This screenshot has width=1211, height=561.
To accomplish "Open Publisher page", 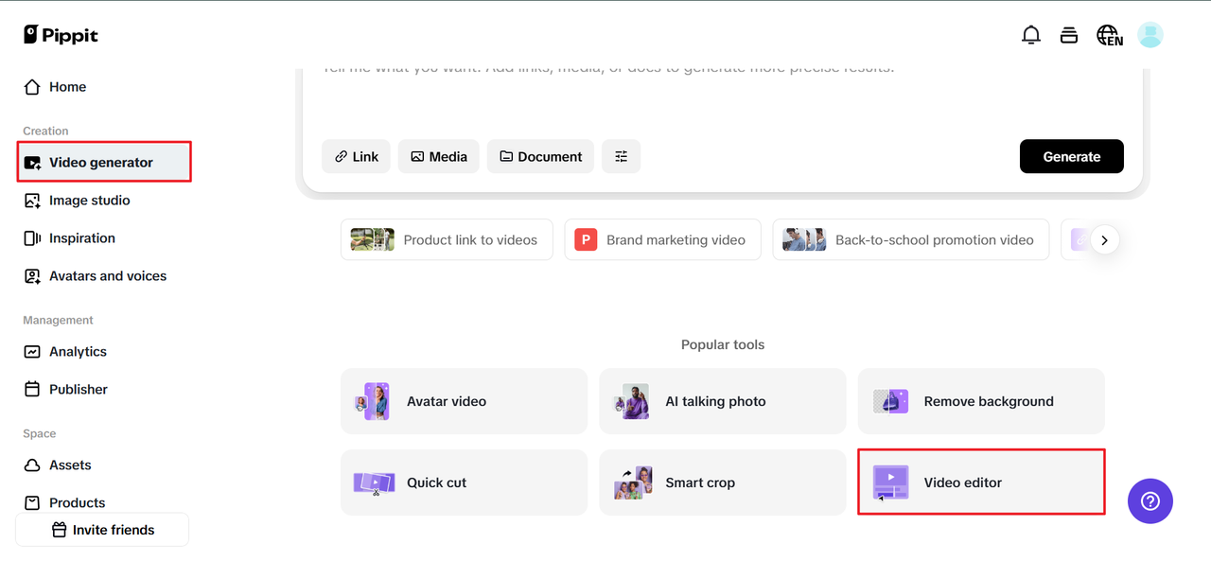I will tap(102, 390).
